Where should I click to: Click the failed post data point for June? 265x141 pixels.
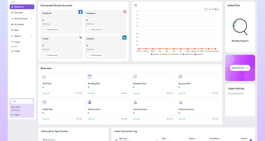174,49
